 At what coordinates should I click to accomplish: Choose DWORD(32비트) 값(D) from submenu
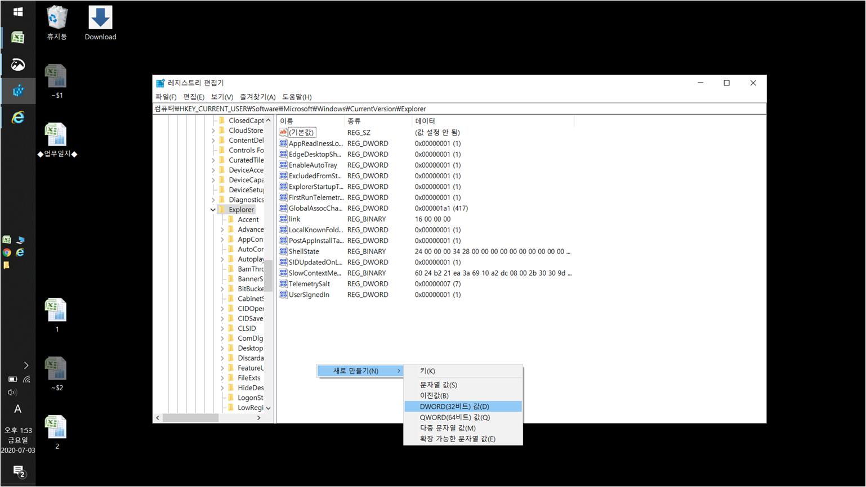click(463, 407)
